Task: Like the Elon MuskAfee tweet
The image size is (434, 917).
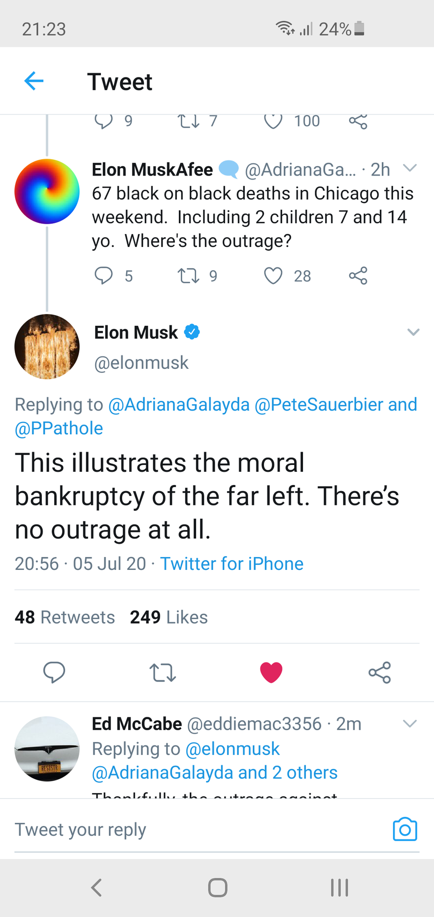Action: (x=273, y=276)
